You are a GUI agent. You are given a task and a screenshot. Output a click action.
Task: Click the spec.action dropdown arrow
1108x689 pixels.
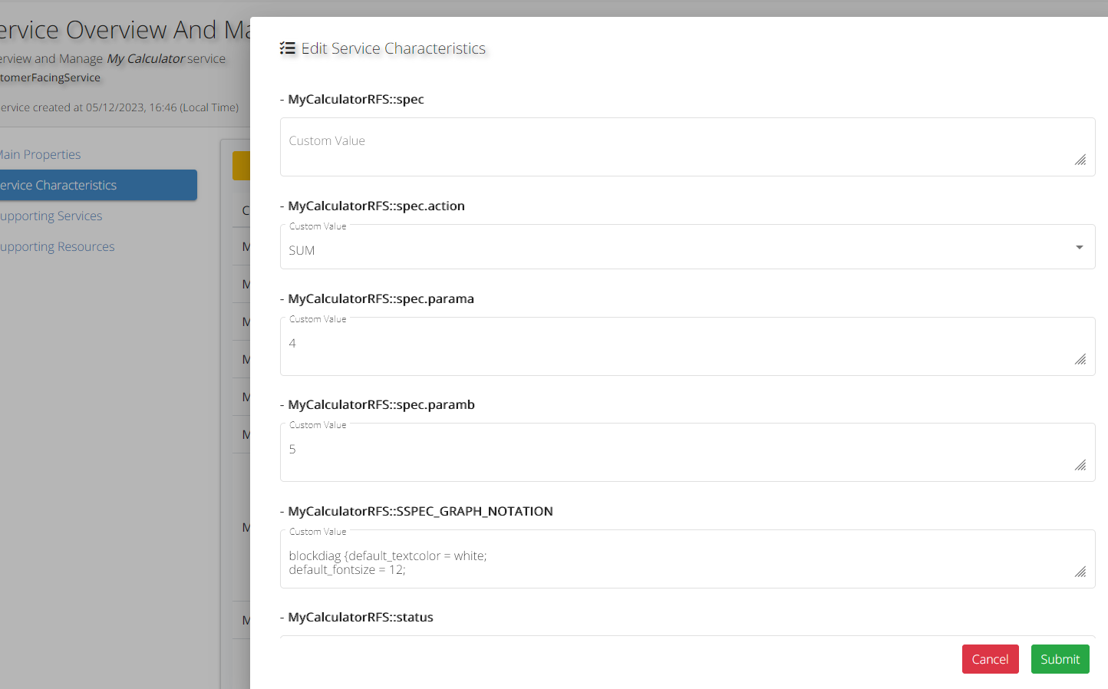pyautogui.click(x=1079, y=247)
